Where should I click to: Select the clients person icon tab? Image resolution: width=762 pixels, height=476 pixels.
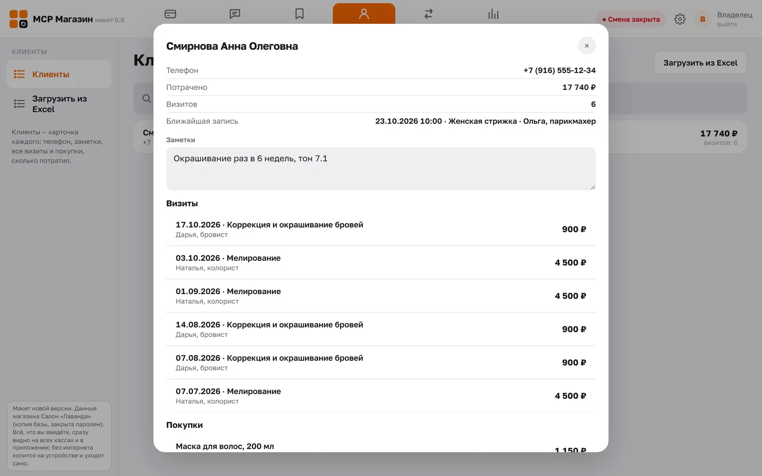pyautogui.click(x=364, y=14)
